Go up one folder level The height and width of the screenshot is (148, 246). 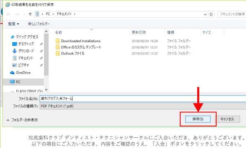click(x=30, y=14)
